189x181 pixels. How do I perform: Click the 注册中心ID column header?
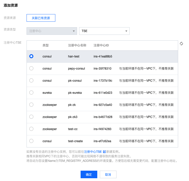point(101,45)
